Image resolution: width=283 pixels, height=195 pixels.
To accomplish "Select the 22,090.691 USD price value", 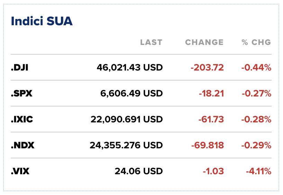I will tap(127, 119).
